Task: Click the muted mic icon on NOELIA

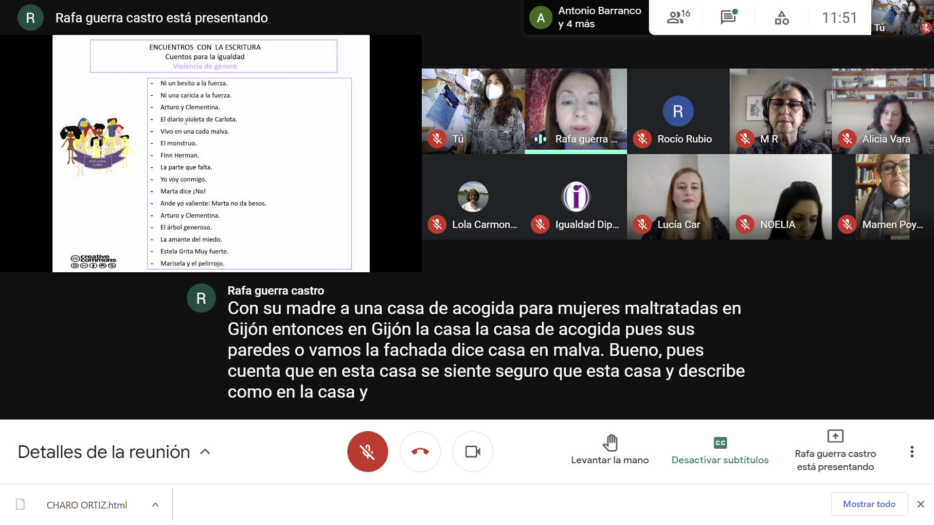Action: [x=745, y=225]
